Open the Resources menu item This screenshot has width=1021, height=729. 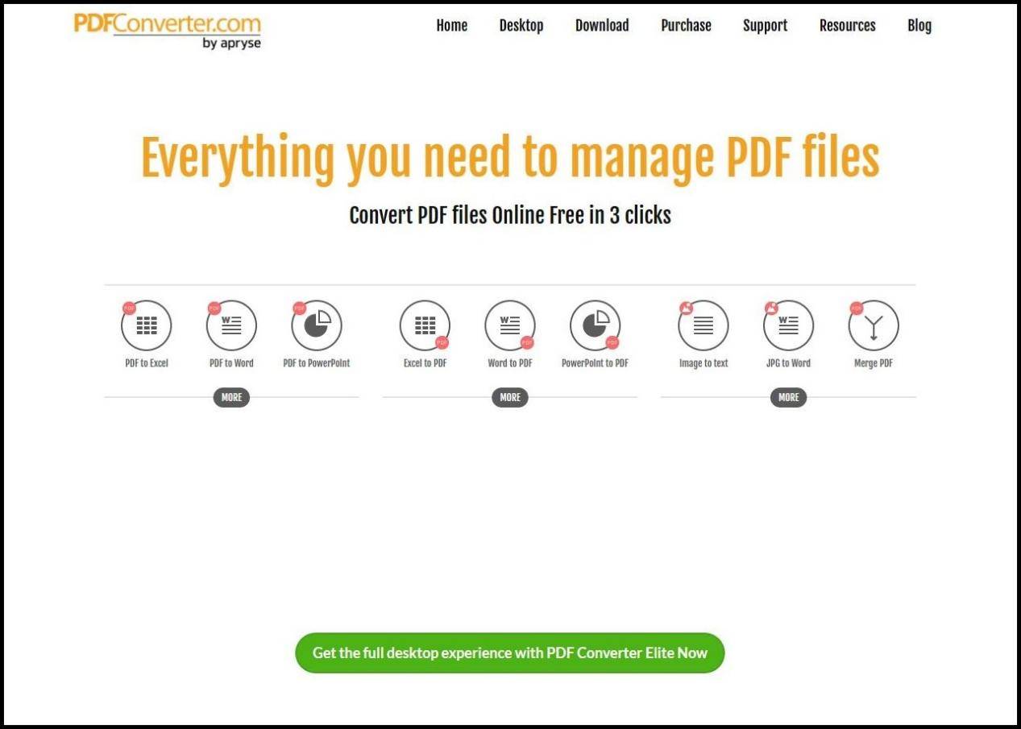click(x=847, y=26)
